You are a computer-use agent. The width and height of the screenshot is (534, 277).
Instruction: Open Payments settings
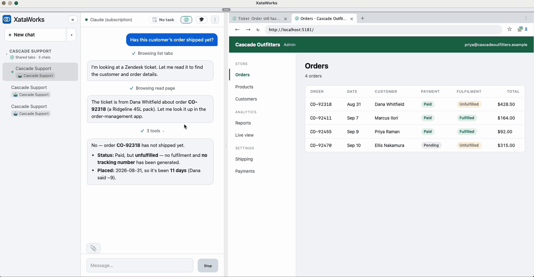click(245, 171)
